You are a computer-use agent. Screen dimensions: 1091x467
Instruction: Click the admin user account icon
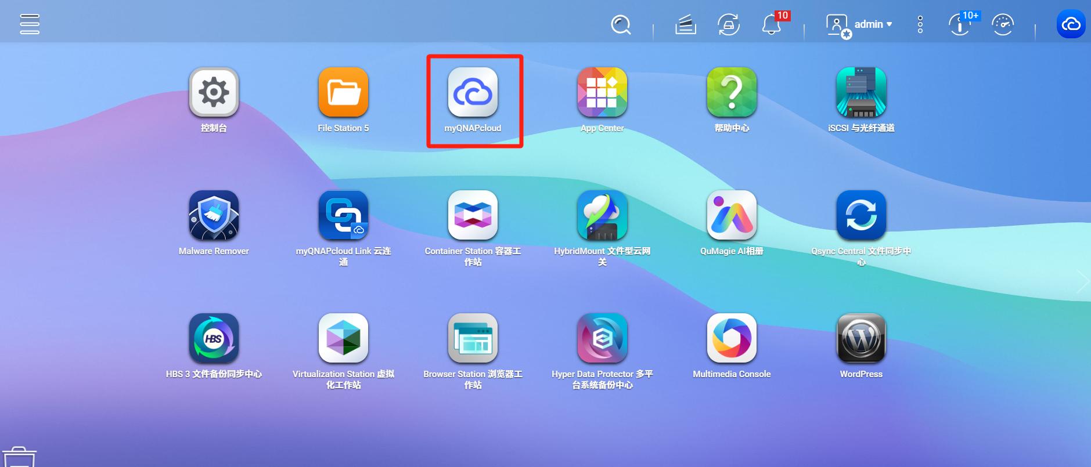pyautogui.click(x=838, y=26)
